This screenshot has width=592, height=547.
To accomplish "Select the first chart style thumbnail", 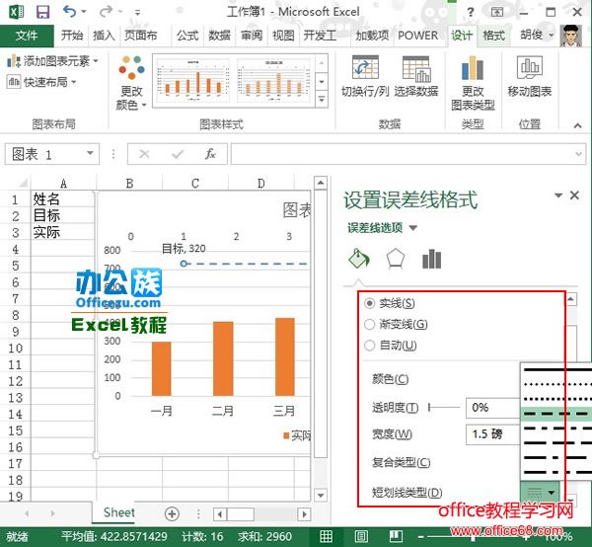I will point(193,80).
